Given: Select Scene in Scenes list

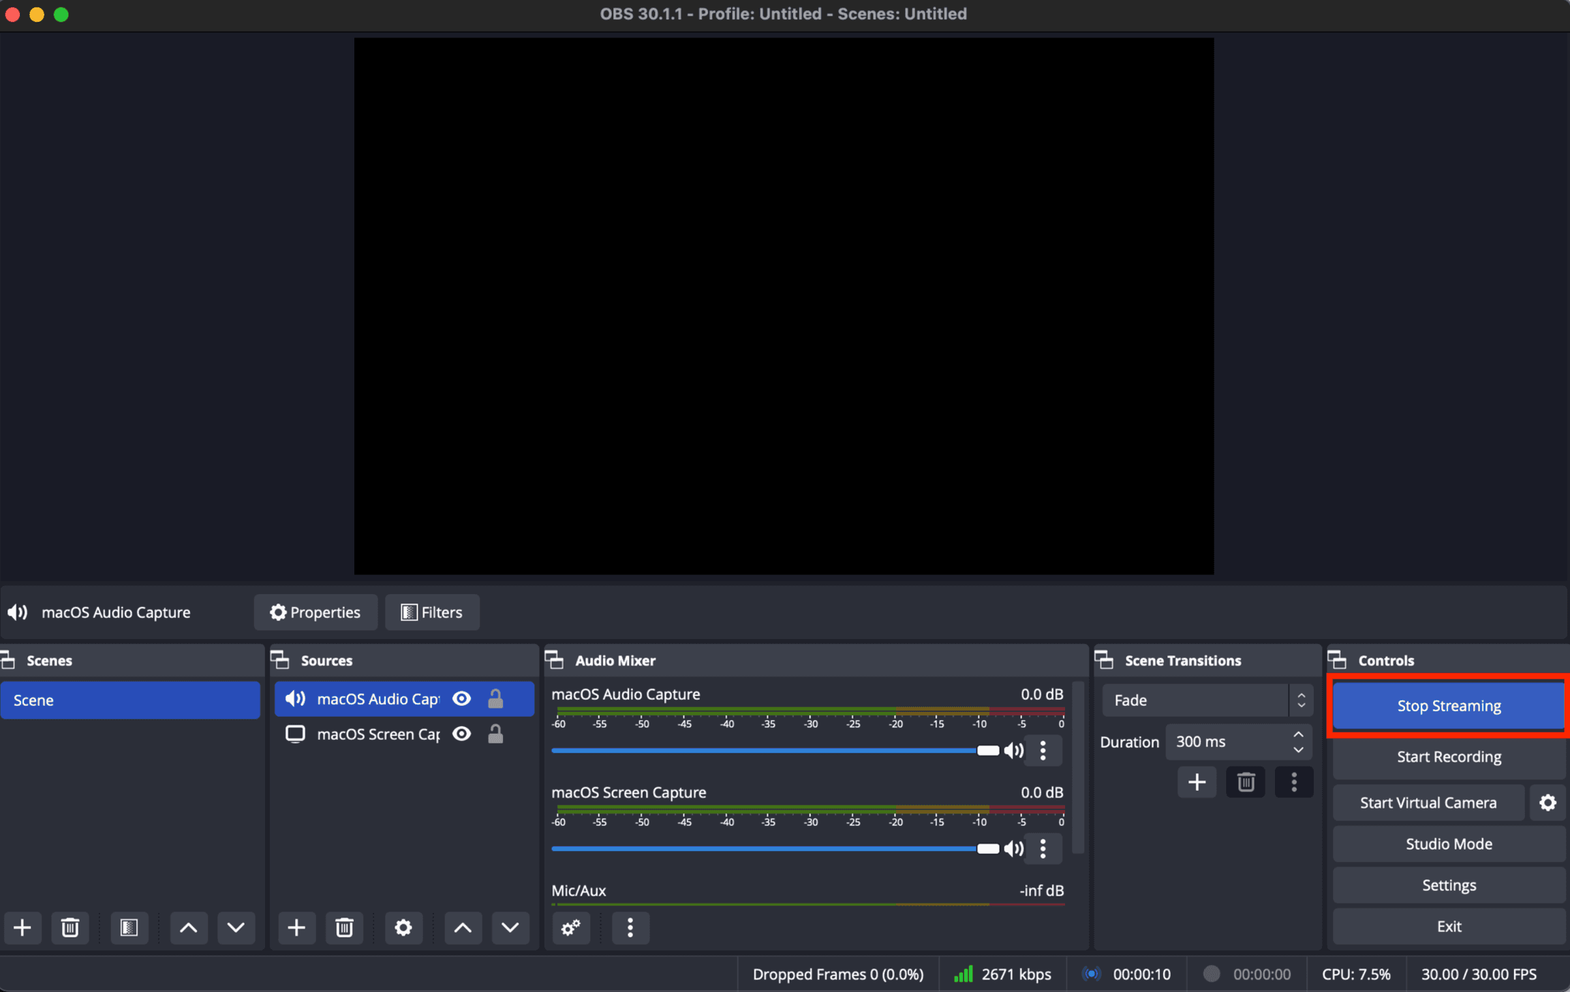Looking at the screenshot, I should coord(130,700).
